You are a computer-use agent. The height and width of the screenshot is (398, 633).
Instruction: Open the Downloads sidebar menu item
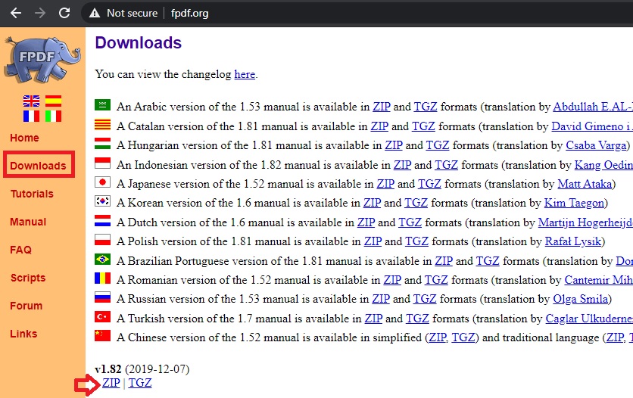pos(39,166)
